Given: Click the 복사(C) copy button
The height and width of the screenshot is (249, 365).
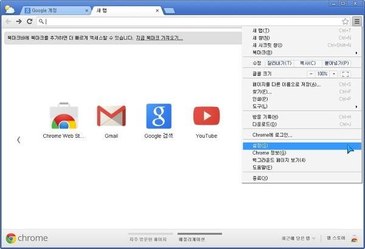Looking at the screenshot, I should pos(308,63).
